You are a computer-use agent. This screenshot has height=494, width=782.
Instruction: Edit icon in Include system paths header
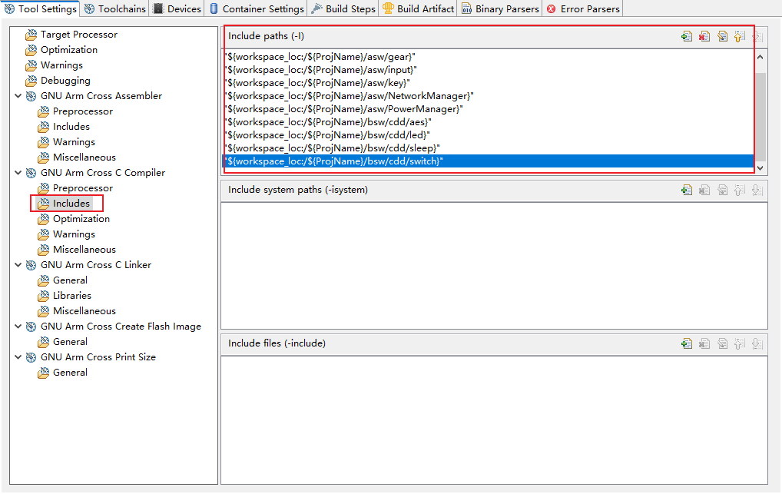pyautogui.click(x=722, y=190)
